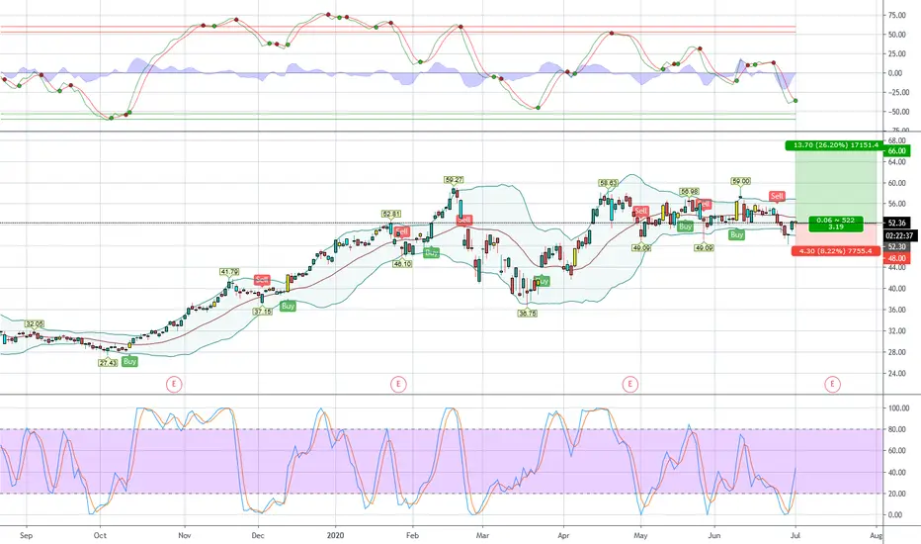Click the Nov label on the time axis
The width and height of the screenshot is (921, 544).
(x=185, y=535)
